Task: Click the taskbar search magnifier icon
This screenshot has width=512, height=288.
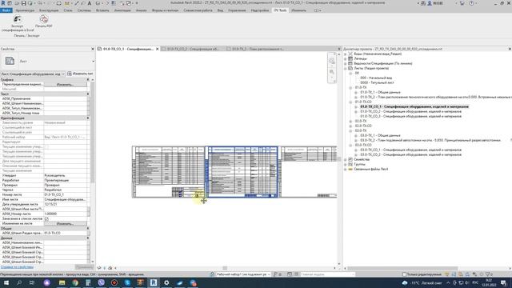Action: (19, 282)
